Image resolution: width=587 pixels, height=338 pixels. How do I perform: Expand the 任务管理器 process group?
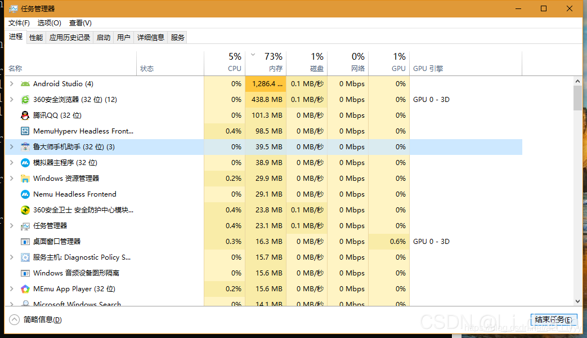point(12,225)
